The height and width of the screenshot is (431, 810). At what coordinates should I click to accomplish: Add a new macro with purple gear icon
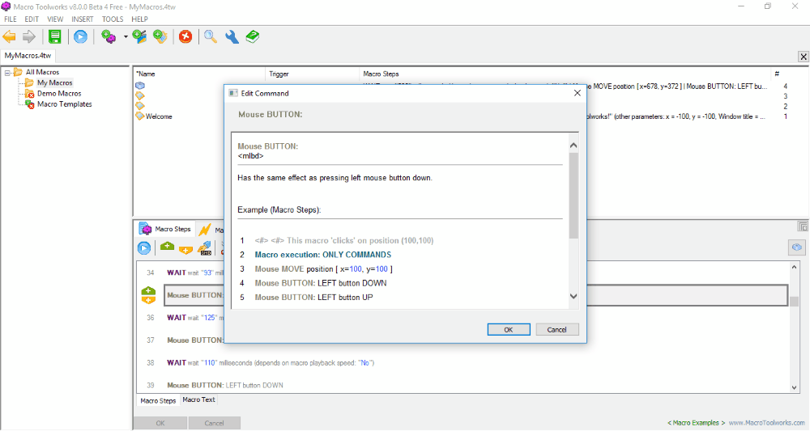[109, 36]
